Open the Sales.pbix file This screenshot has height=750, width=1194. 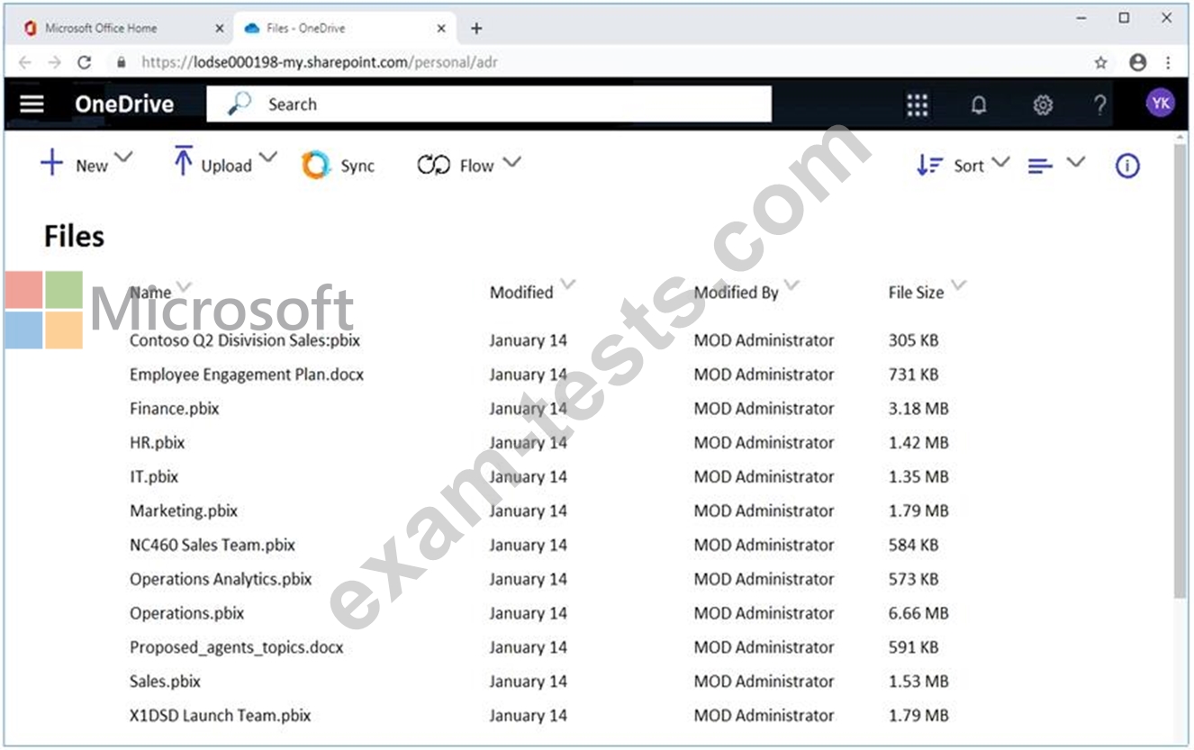click(x=165, y=682)
